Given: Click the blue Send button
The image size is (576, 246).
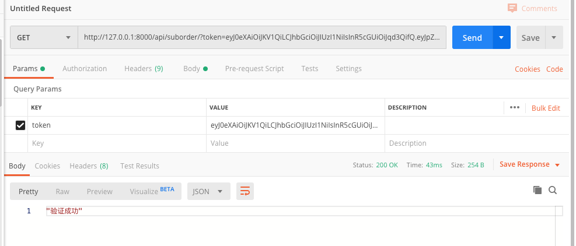Looking at the screenshot, I should tap(472, 37).
